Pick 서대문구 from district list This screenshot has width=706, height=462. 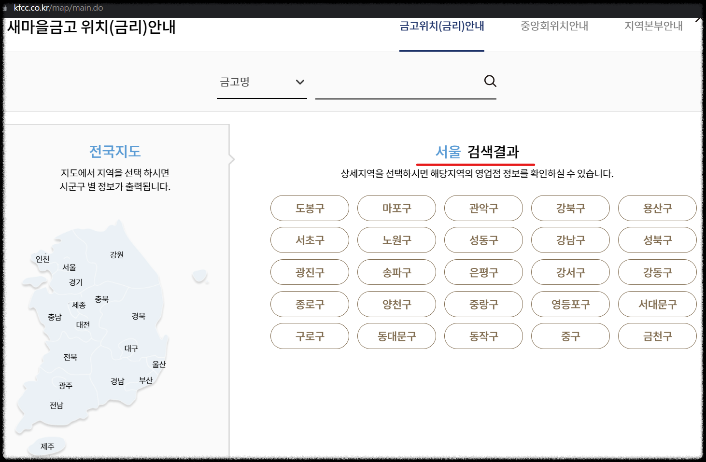click(657, 304)
